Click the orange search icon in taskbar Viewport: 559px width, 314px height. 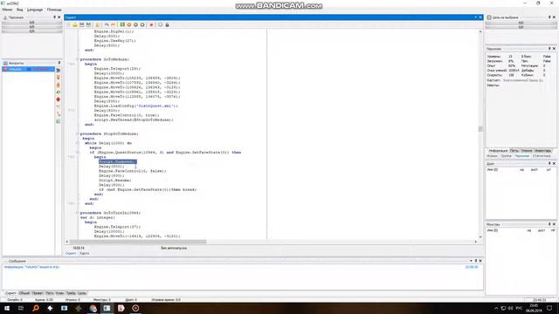pos(36,308)
